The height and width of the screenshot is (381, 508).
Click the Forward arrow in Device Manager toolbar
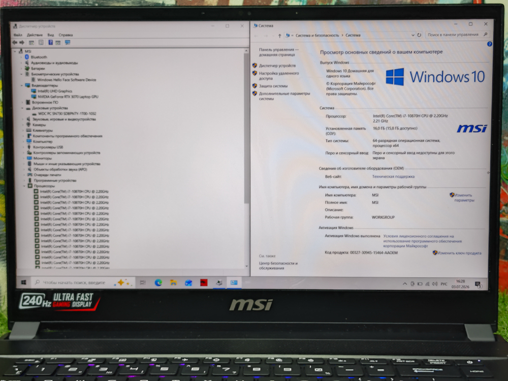(22, 43)
